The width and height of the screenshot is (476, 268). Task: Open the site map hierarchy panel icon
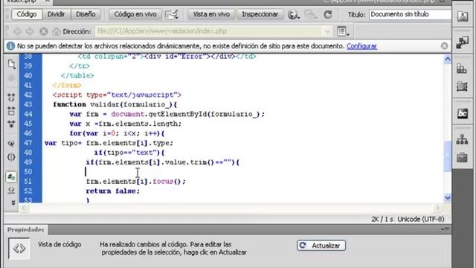point(462,140)
